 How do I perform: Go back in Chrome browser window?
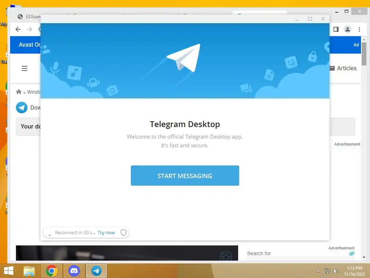coord(18,29)
